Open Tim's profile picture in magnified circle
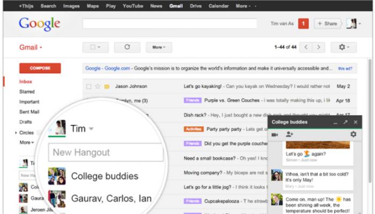The image size is (375, 214). coord(57,128)
